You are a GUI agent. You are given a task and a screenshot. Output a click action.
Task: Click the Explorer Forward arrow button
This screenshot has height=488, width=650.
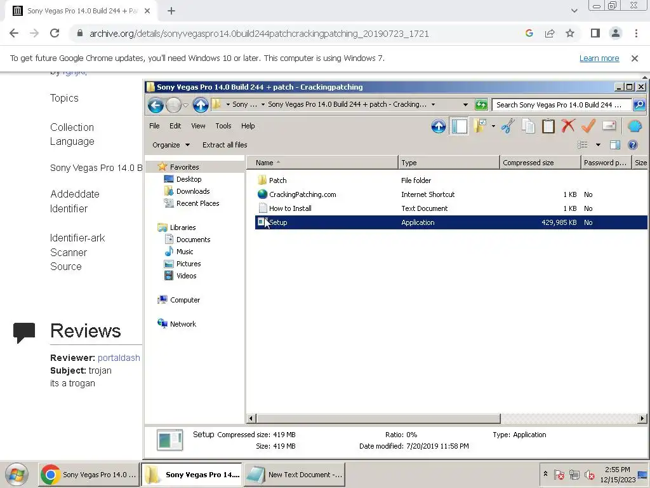(x=173, y=105)
